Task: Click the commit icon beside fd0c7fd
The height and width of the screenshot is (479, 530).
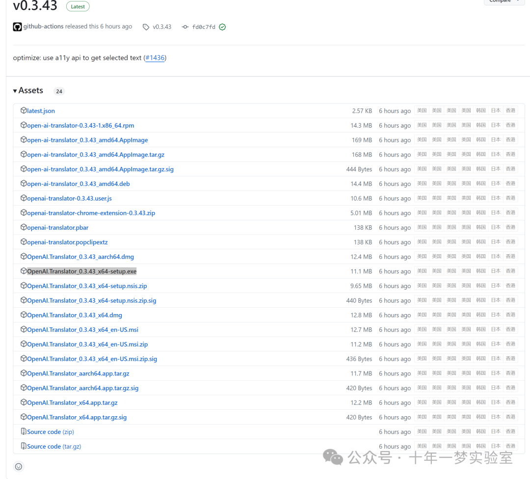Action: (x=185, y=27)
